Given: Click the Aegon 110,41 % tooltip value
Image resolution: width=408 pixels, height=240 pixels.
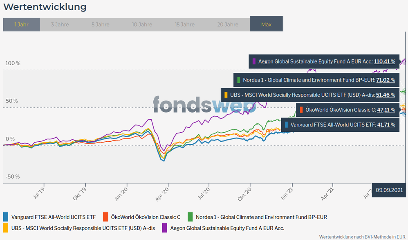Looking at the screenshot, I should click(x=385, y=61).
